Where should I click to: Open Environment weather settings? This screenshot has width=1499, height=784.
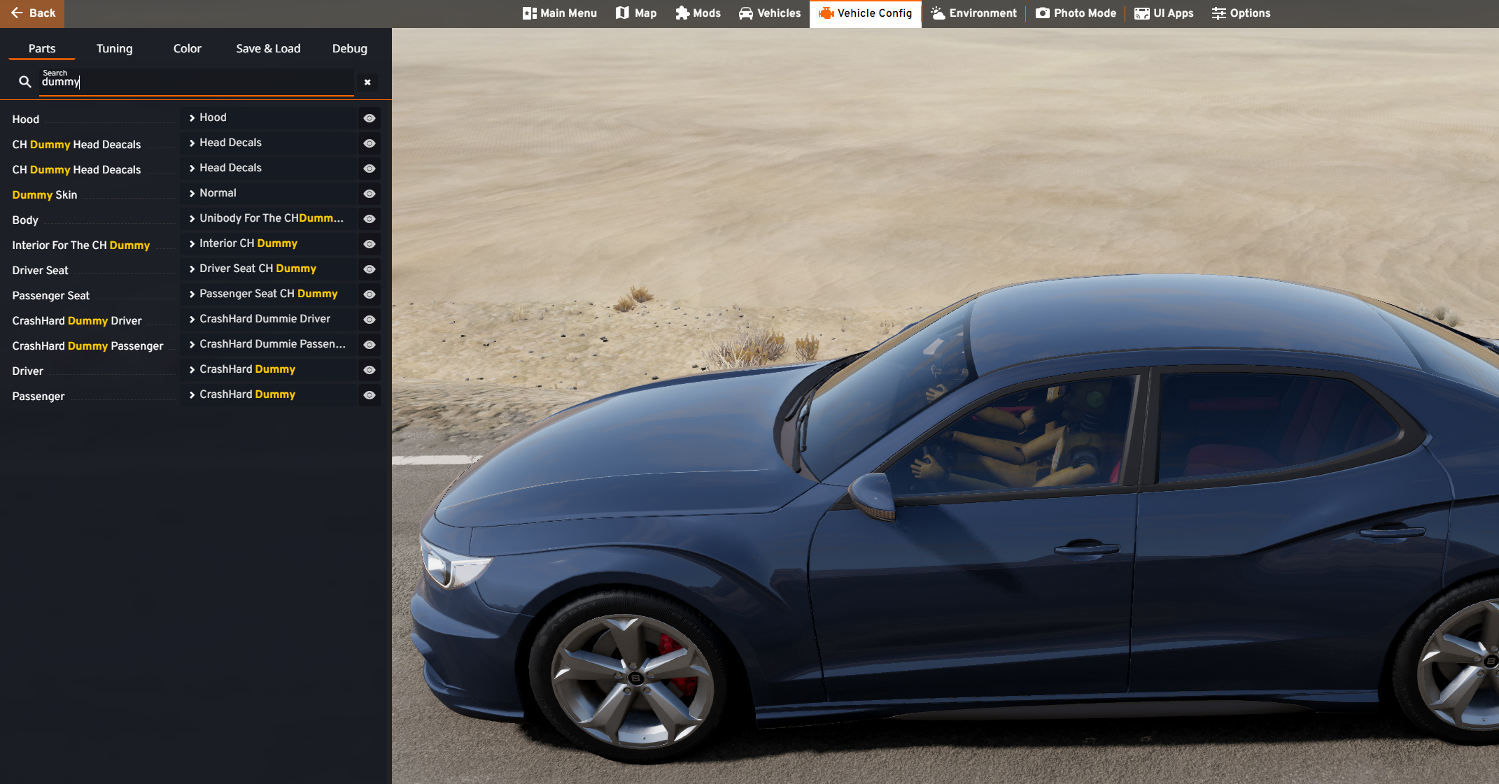[973, 13]
